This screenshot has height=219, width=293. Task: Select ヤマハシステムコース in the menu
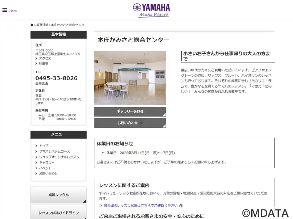[x=54, y=151]
